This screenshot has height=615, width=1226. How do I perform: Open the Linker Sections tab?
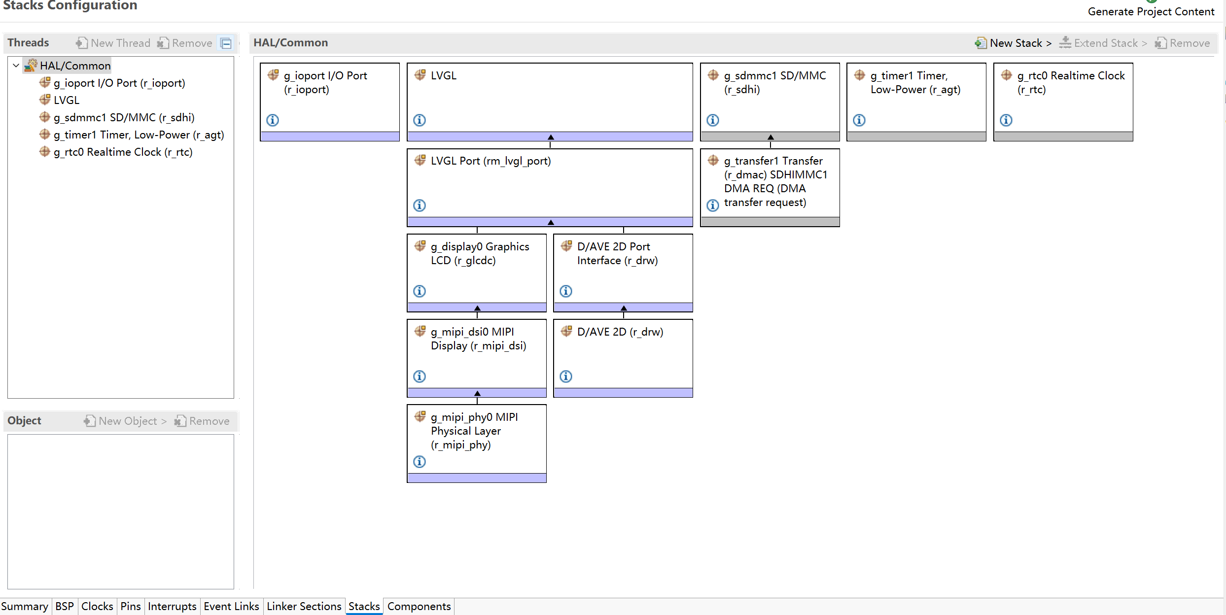point(304,606)
